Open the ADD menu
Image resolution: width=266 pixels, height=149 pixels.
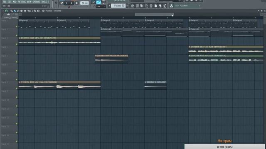[x=15, y=2]
